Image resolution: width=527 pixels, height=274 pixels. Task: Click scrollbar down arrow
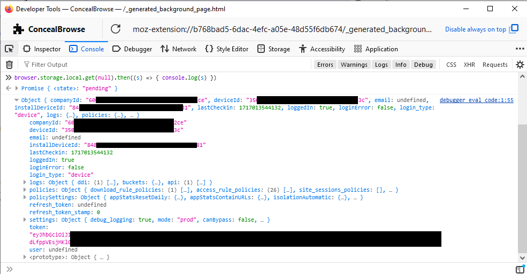[522, 258]
